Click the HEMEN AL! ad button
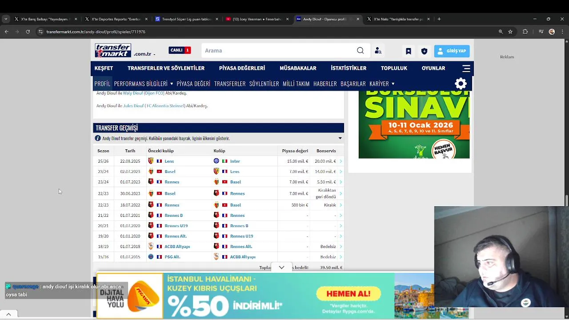Viewport: 569px width, 320px height. pyautogui.click(x=349, y=294)
